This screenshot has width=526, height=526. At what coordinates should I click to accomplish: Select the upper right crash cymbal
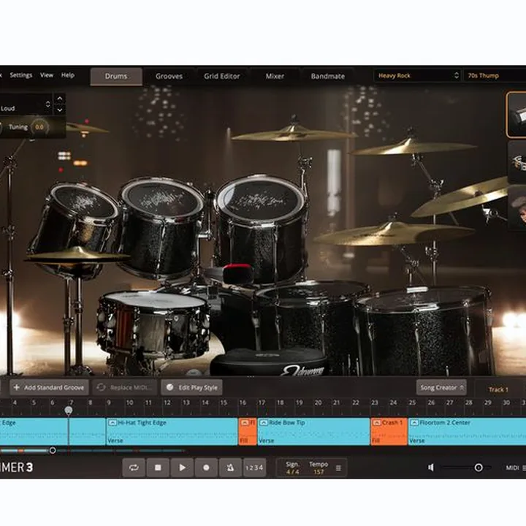(x=413, y=146)
